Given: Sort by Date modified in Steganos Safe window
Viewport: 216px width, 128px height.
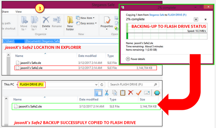Looking at the screenshot, I should click(87, 56).
